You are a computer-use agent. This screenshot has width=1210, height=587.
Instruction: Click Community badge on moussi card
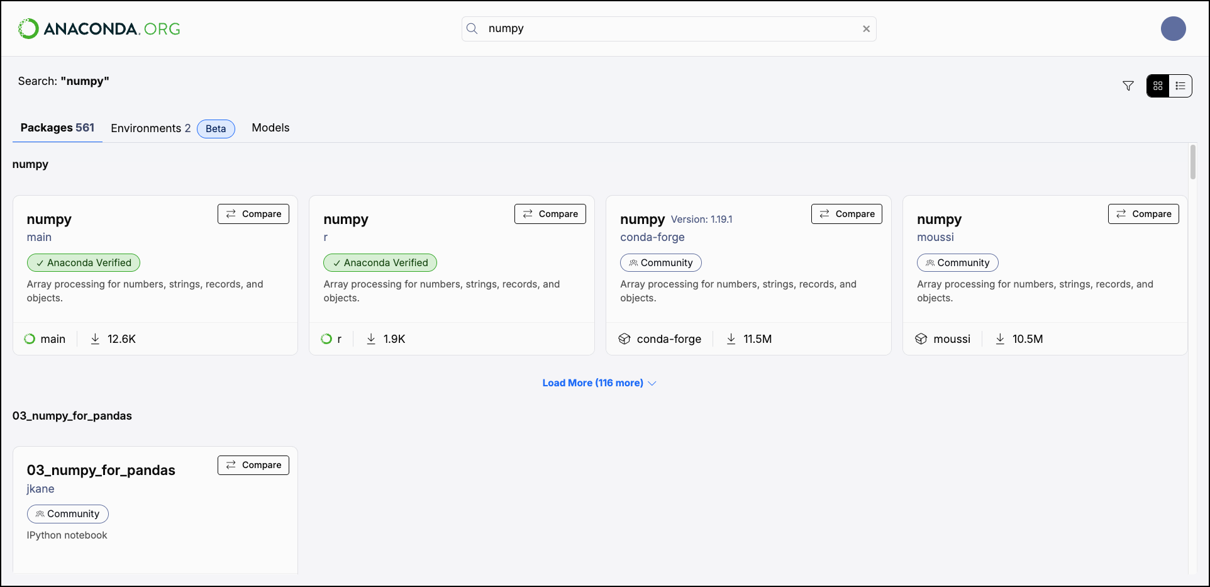958,263
